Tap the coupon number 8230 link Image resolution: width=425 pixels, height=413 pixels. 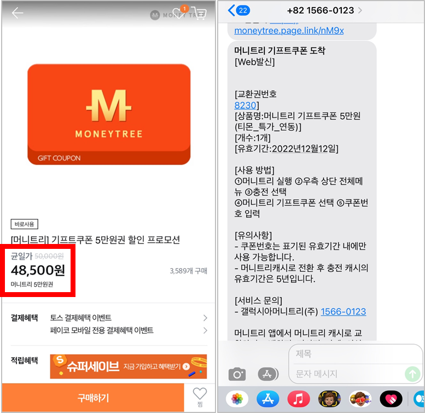click(245, 105)
